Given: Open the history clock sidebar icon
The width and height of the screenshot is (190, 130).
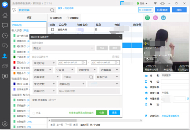Looking at the screenshot, I should (x=5, y=36).
